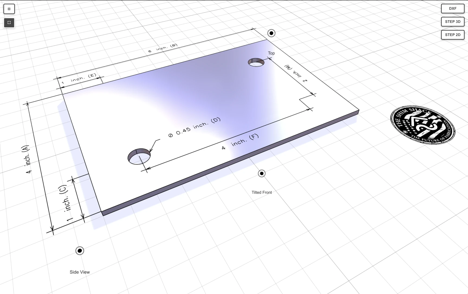Viewport: 468px width, 294px height.
Task: Open the Top view label
Action: tap(271, 53)
